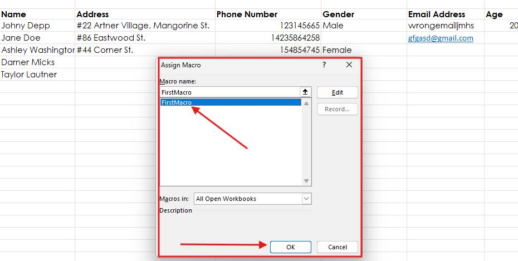Click the Help question mark in Assign Macro
Screen dimensions: 518x261
coord(324,65)
